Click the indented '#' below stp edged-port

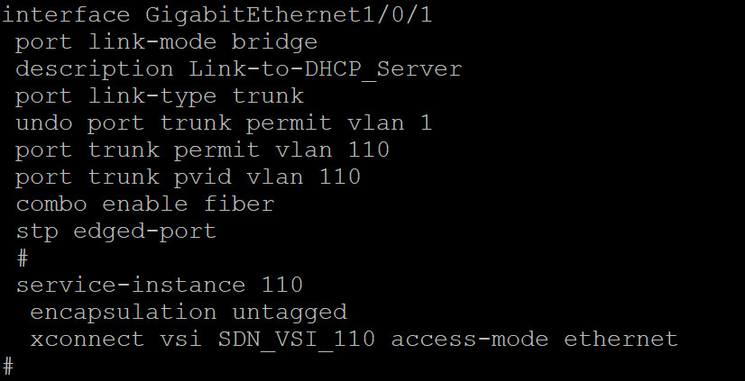click(23, 259)
